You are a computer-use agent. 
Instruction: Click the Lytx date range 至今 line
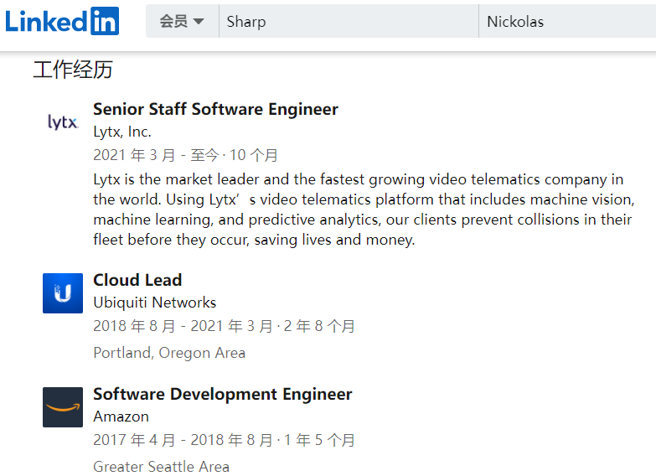185,155
